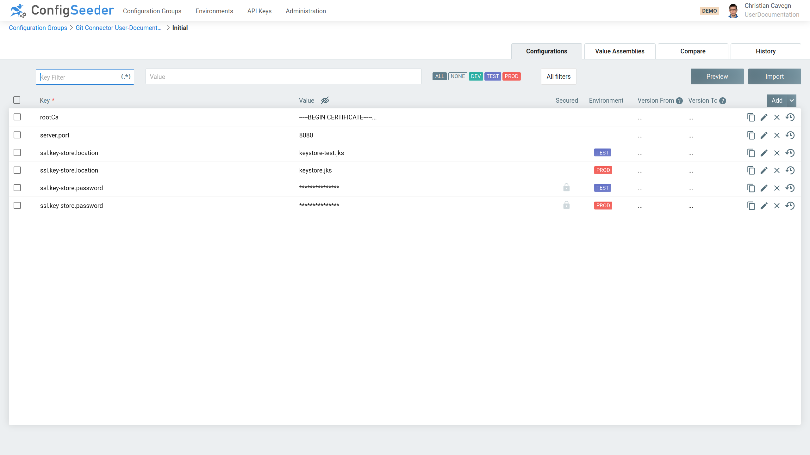The image size is (810, 455).
Task: Click the ConfigSeeder logo icon
Action: [x=18, y=11]
